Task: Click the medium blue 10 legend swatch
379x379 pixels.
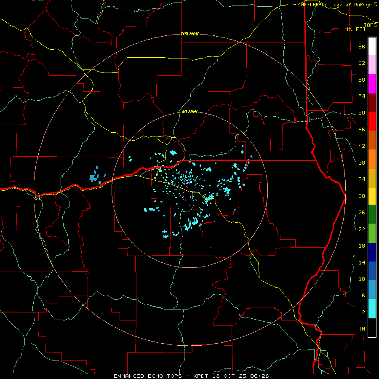Action: click(x=372, y=271)
